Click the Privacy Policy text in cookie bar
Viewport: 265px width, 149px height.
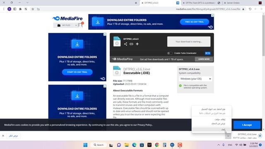(145, 125)
